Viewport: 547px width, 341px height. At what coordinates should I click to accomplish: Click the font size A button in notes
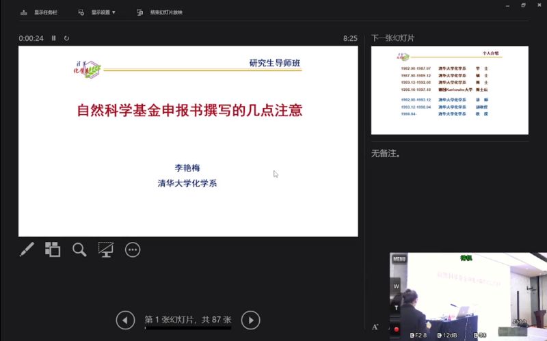375,327
